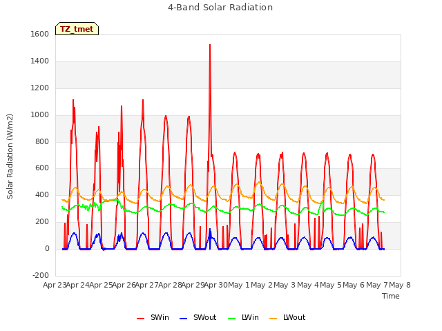The height and width of the screenshot is (331, 442).
Task: Click the 1000 y-axis tick label
Action: click(x=40, y=115)
